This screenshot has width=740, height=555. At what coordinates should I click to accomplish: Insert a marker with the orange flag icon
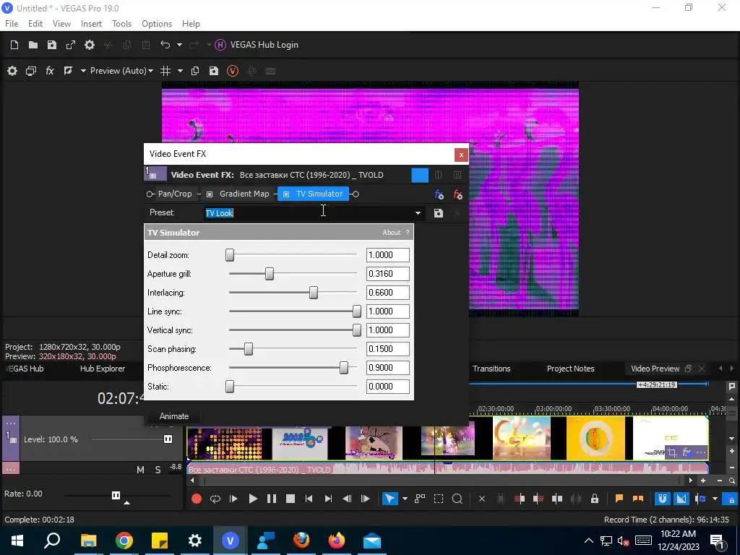619,499
